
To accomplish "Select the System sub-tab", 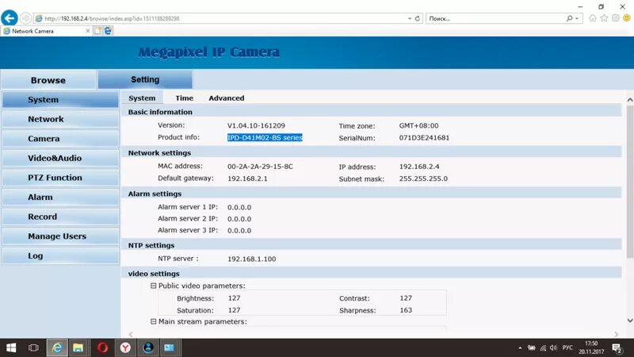I will pyautogui.click(x=142, y=98).
